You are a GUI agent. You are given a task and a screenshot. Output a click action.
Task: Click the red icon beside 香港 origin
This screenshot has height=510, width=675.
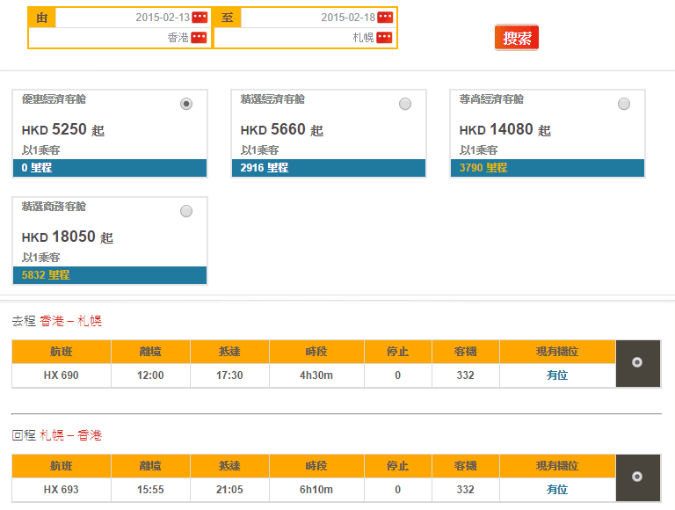click(200, 38)
